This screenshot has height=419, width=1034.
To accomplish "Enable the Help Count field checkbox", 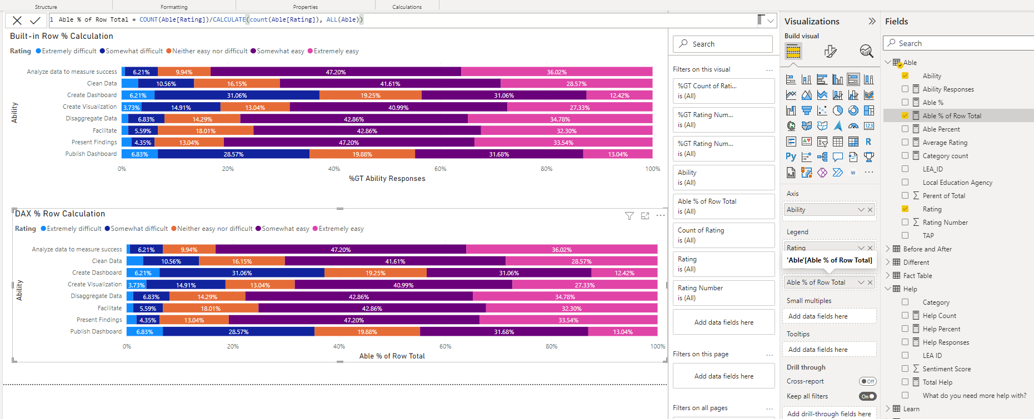I will pyautogui.click(x=905, y=315).
